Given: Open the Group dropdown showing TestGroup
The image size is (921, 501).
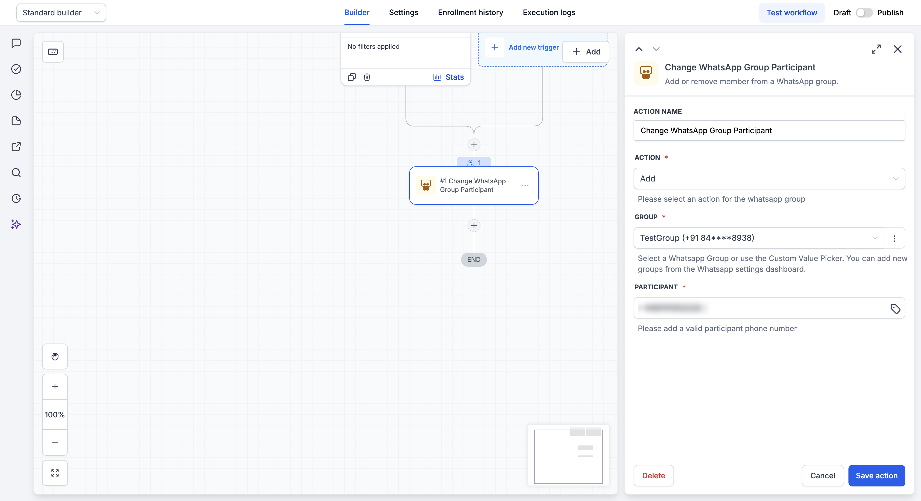Looking at the screenshot, I should (x=759, y=238).
